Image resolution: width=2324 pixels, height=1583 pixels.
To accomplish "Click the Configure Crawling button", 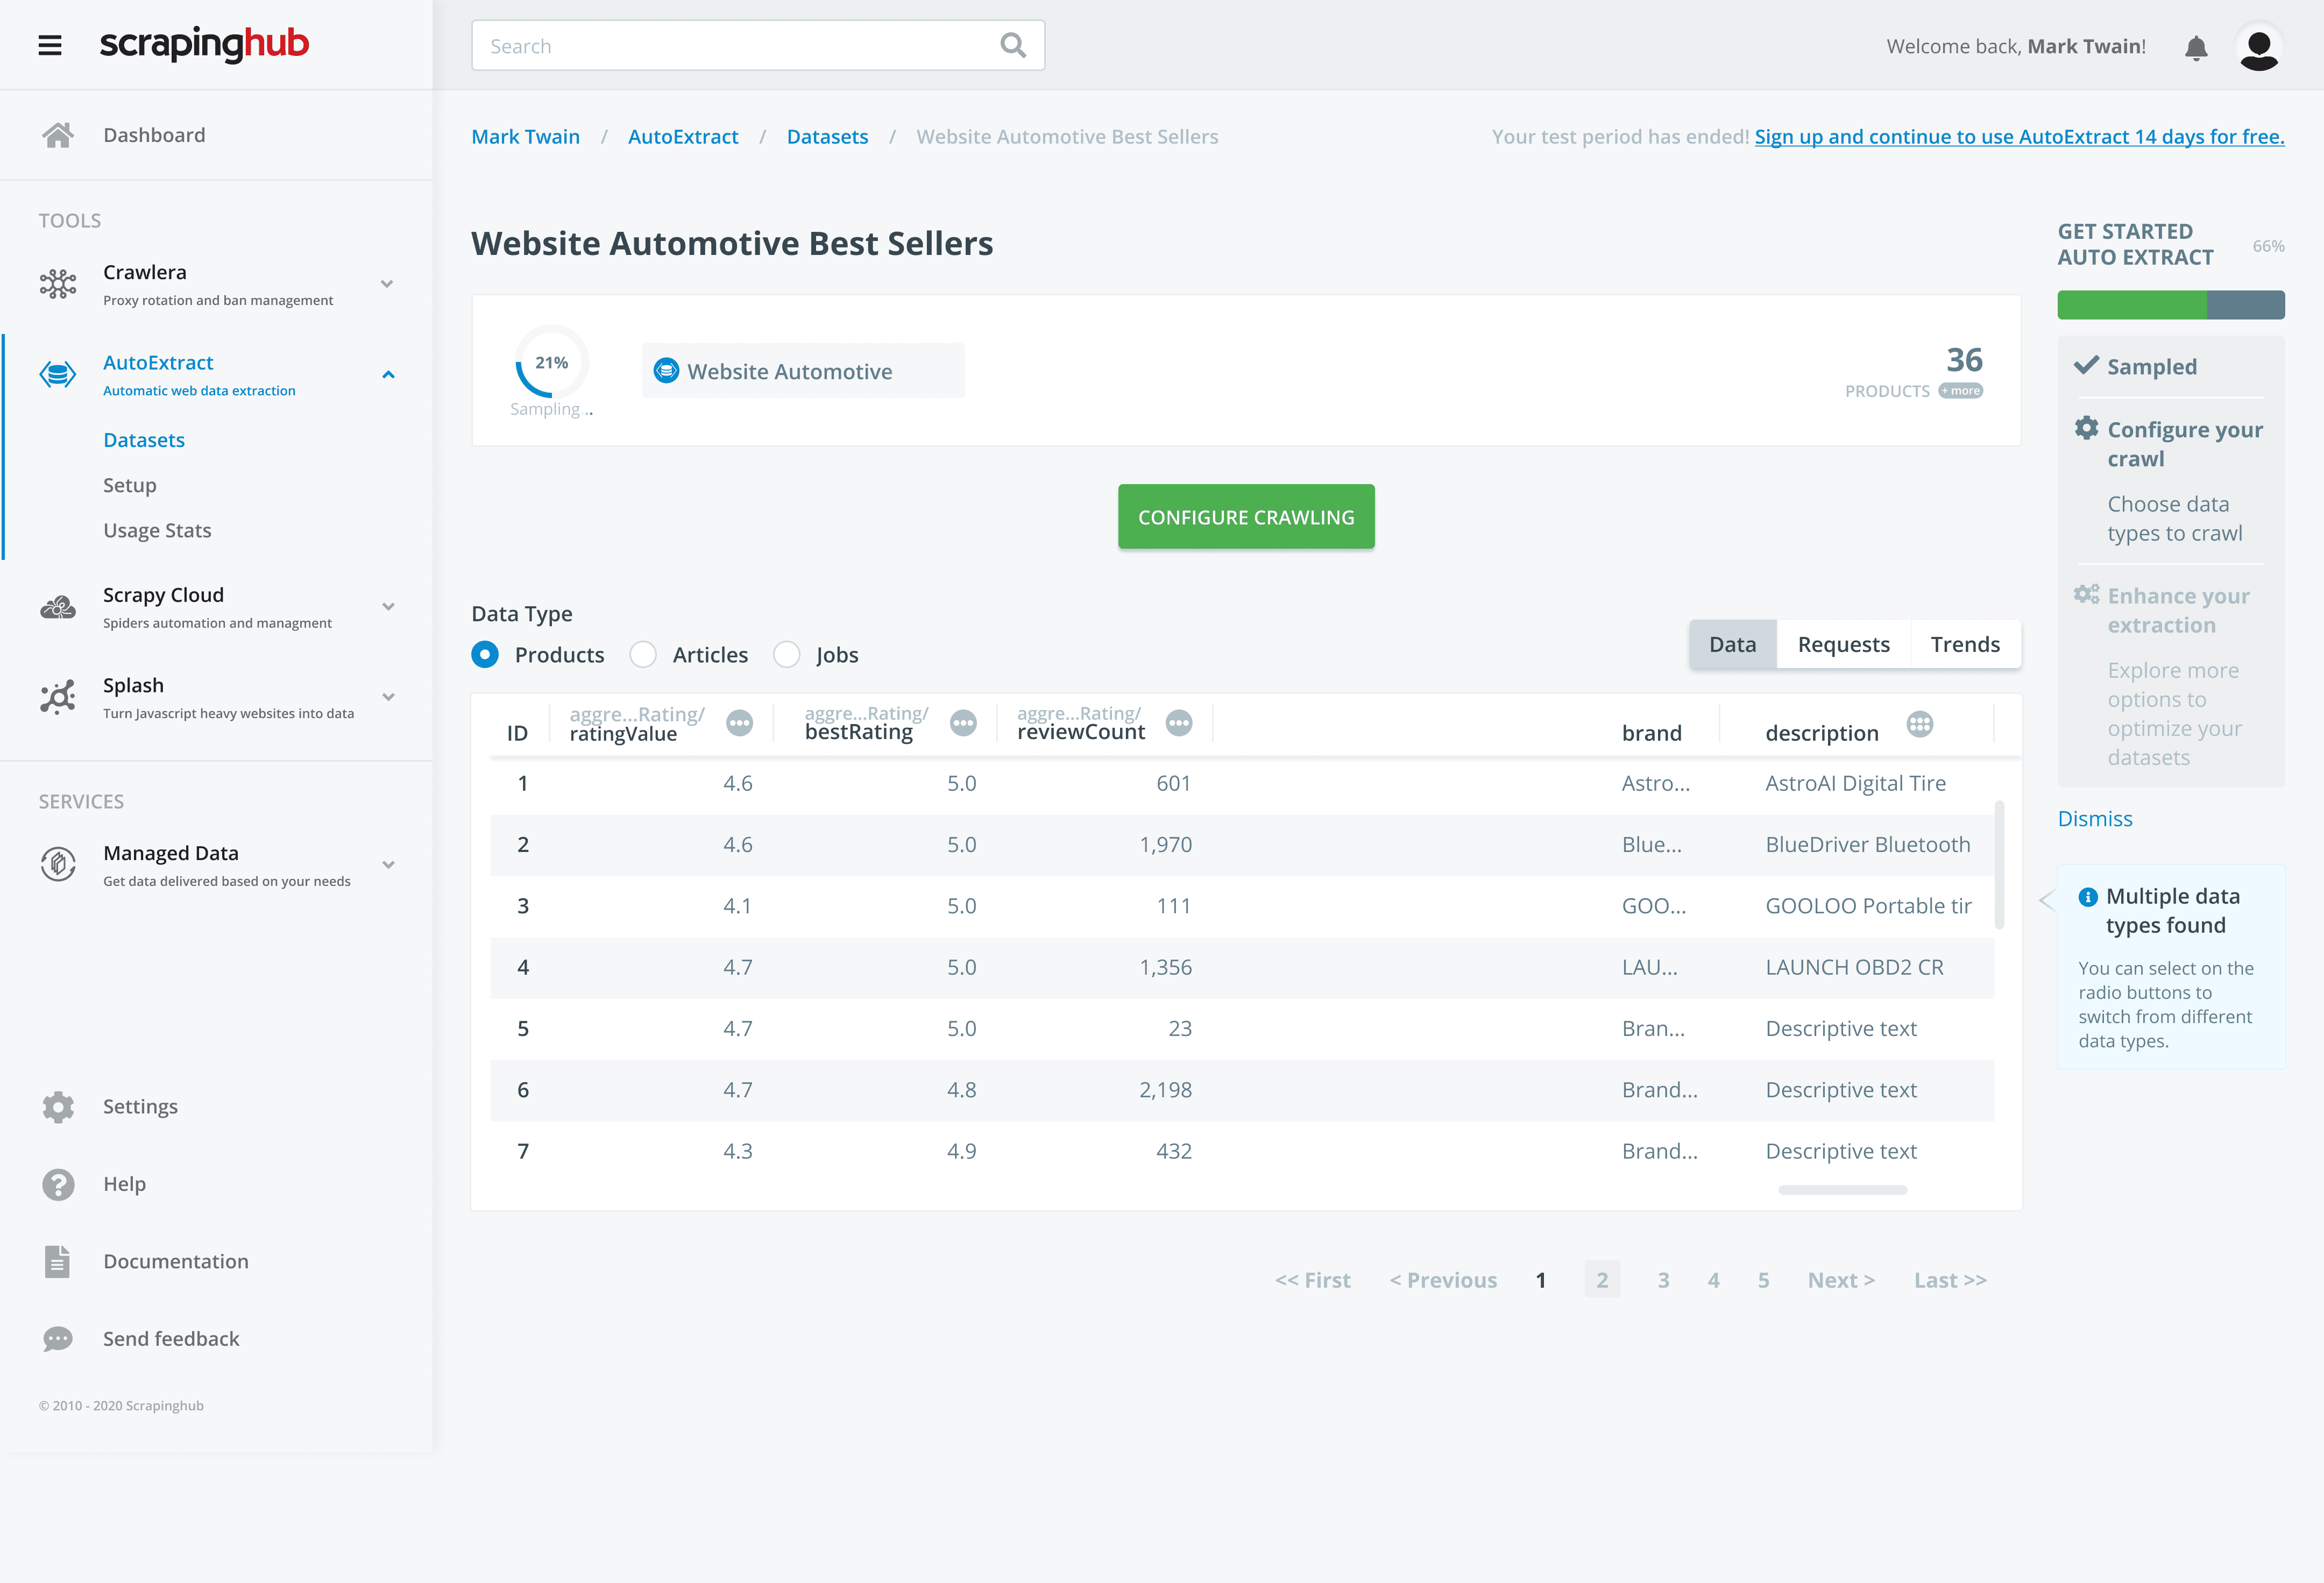I will [x=1246, y=517].
